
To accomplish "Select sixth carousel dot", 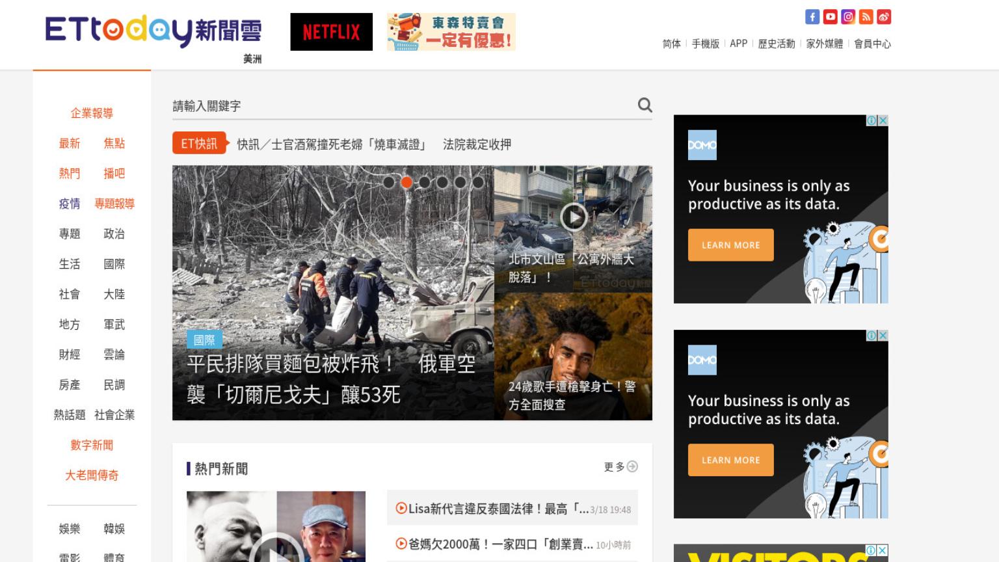I will coord(478,182).
